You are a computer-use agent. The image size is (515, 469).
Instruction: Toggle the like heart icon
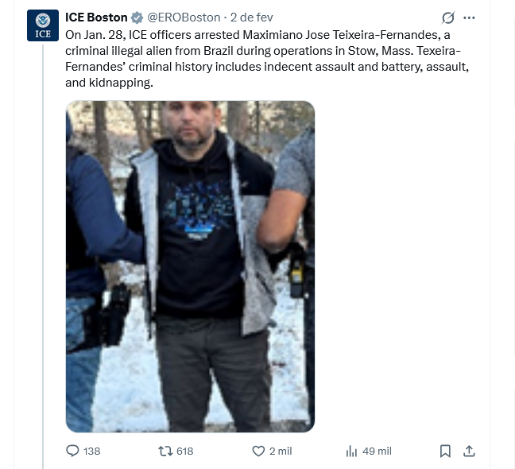click(258, 451)
